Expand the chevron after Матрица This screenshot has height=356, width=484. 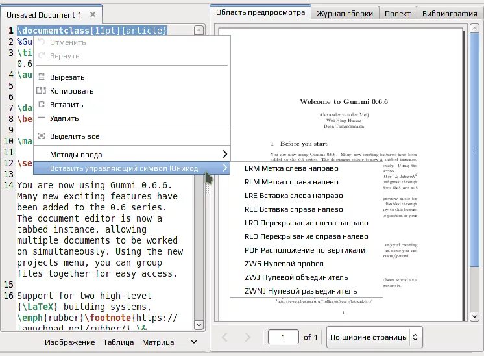pyautogui.click(x=194, y=342)
